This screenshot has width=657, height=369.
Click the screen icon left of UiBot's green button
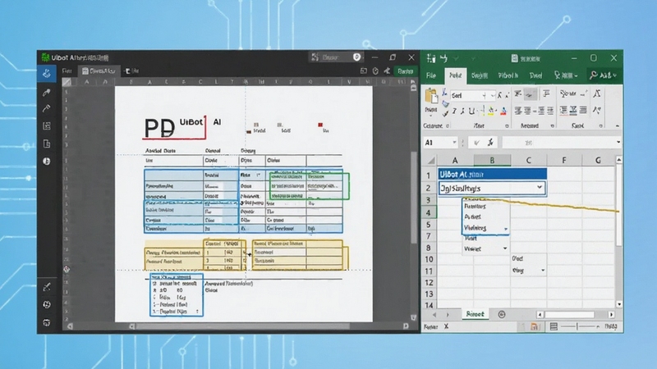click(x=364, y=71)
